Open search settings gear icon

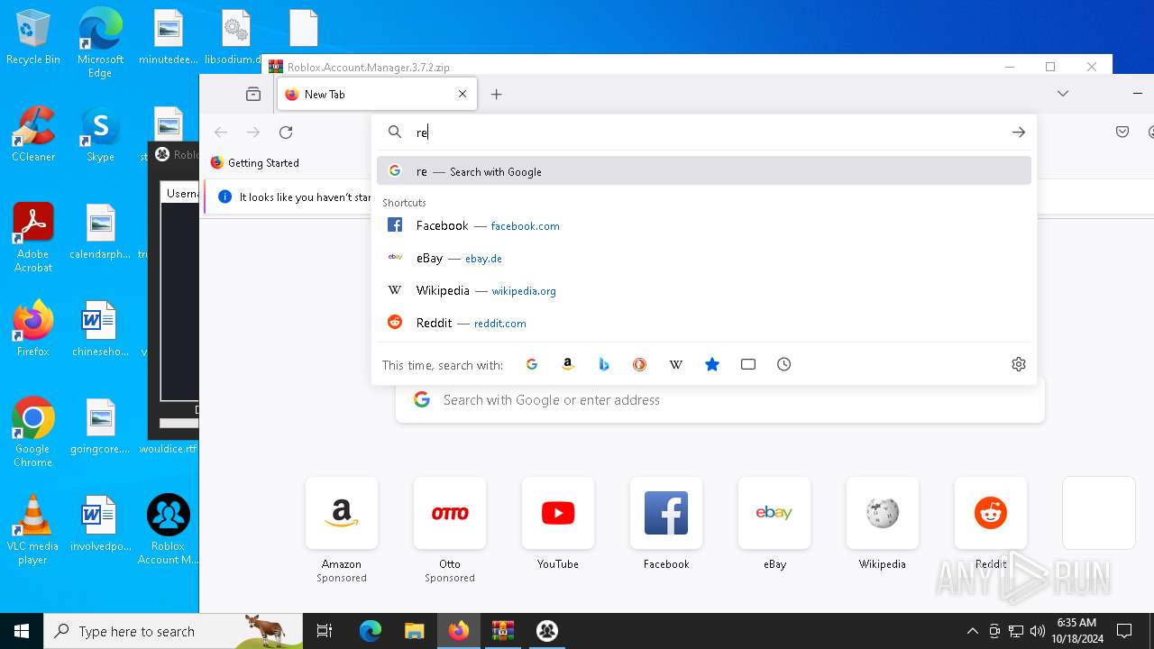pyautogui.click(x=1019, y=364)
